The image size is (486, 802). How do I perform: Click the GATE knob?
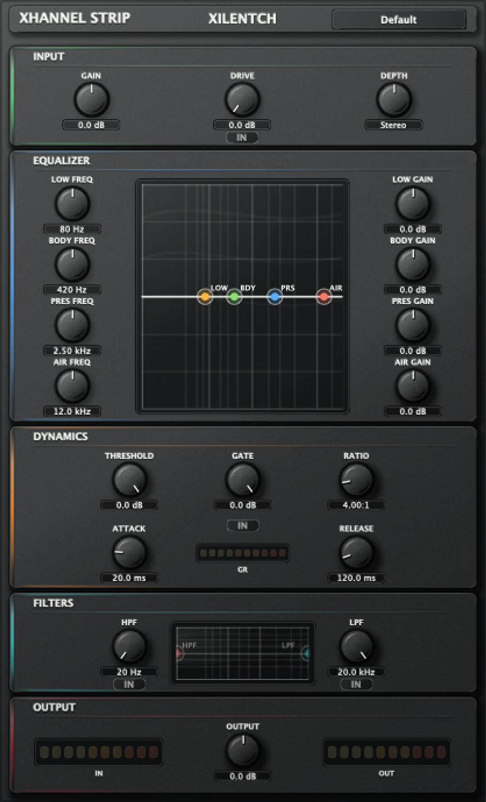click(243, 480)
